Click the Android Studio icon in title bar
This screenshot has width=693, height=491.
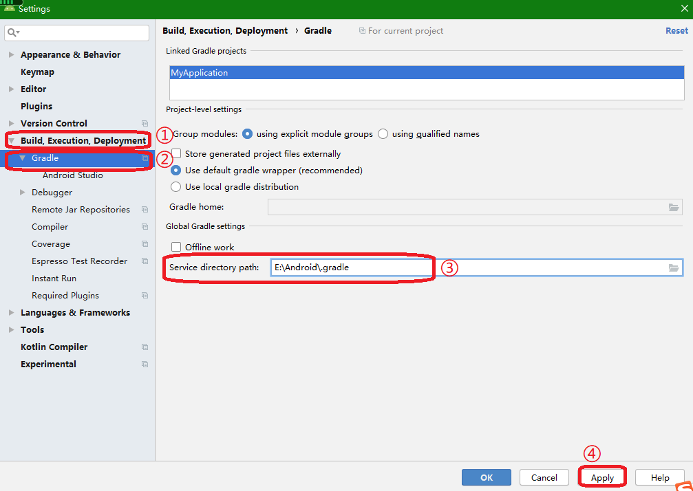click(x=9, y=8)
